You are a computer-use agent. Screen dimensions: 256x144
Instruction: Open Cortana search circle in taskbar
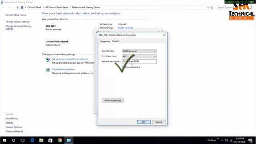(14, 140)
